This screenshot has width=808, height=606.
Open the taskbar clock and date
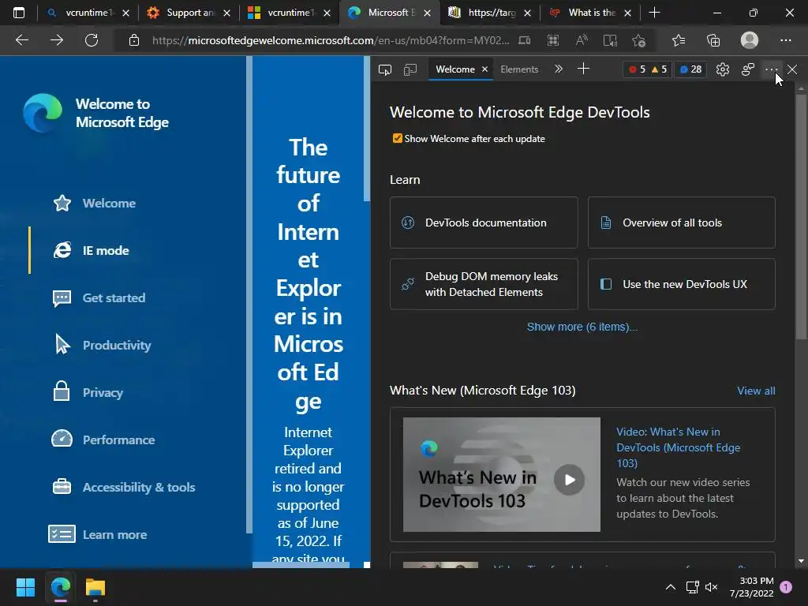(751, 587)
